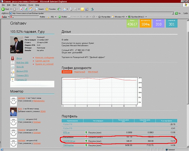Image resolution: width=189 pixels, height=151 pixels.
Task: Click the Yandex search input field
Action: pos(24,17)
